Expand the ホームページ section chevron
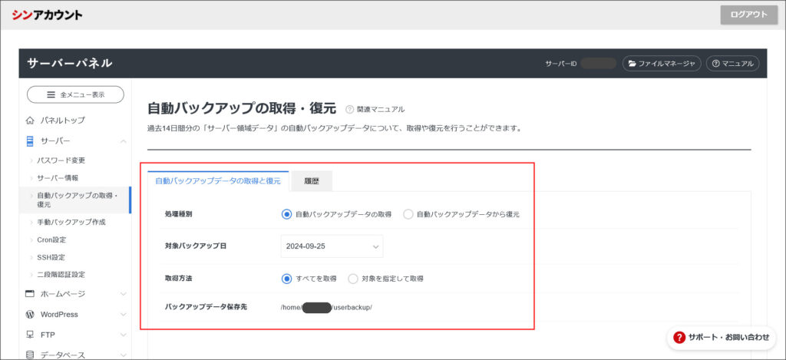 pyautogui.click(x=124, y=294)
